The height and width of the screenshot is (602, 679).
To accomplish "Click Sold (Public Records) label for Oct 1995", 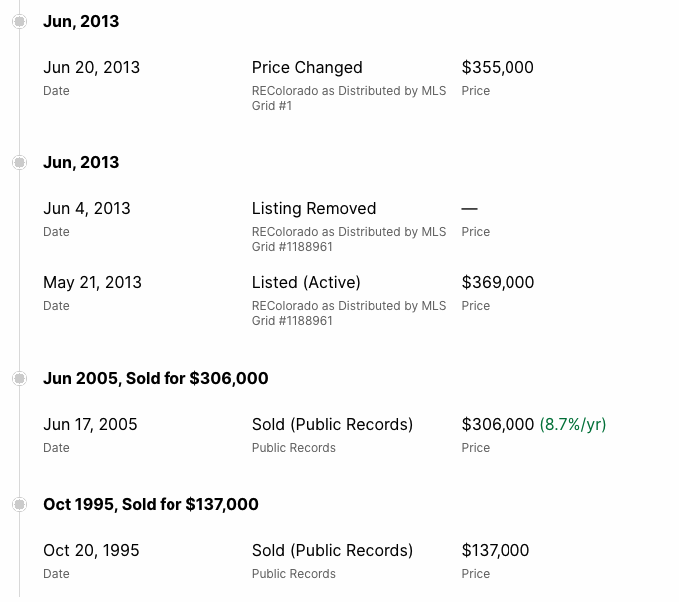I will [x=332, y=551].
